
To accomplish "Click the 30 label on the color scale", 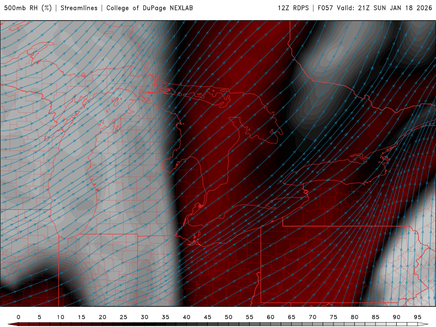I will pos(144,317).
